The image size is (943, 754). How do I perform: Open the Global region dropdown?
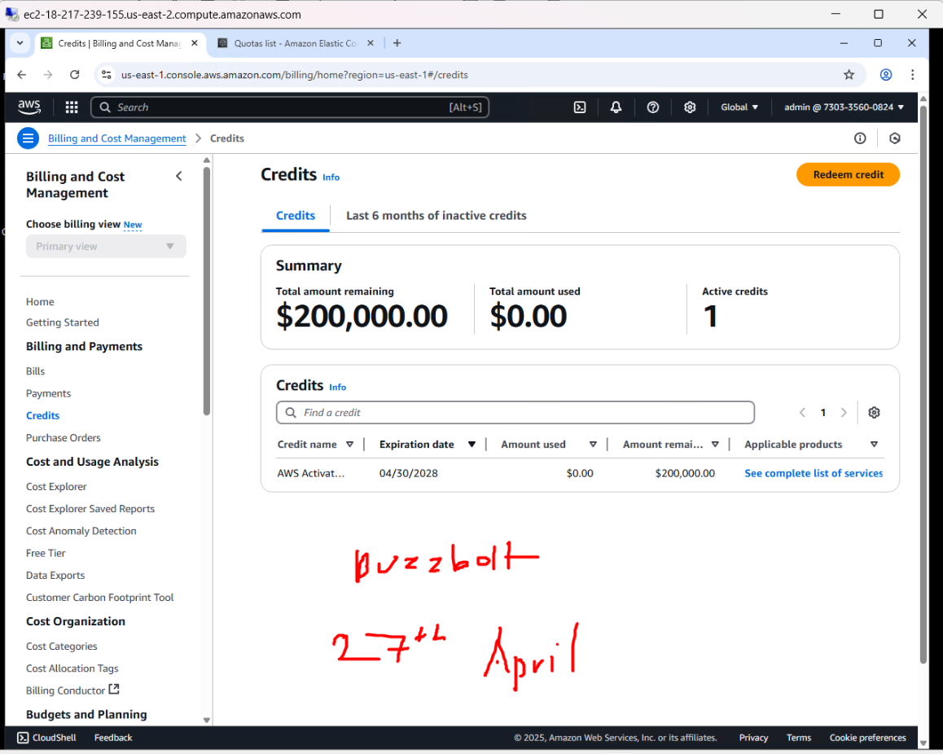click(x=739, y=107)
